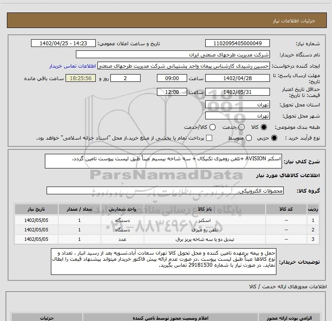
Task: Click the price validity date 1402/05/31
Action: 237,92
